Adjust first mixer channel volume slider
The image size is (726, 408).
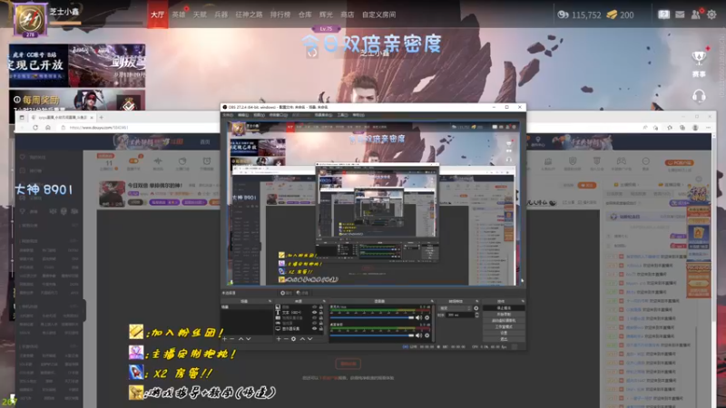coord(372,317)
